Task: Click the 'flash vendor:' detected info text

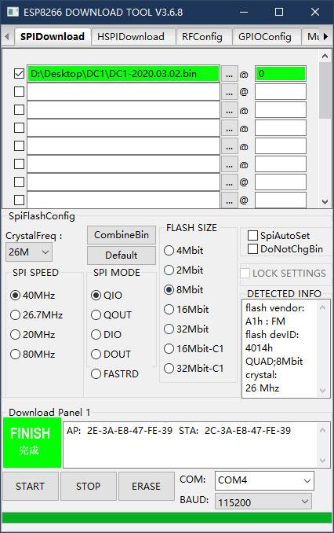Action: click(x=275, y=308)
